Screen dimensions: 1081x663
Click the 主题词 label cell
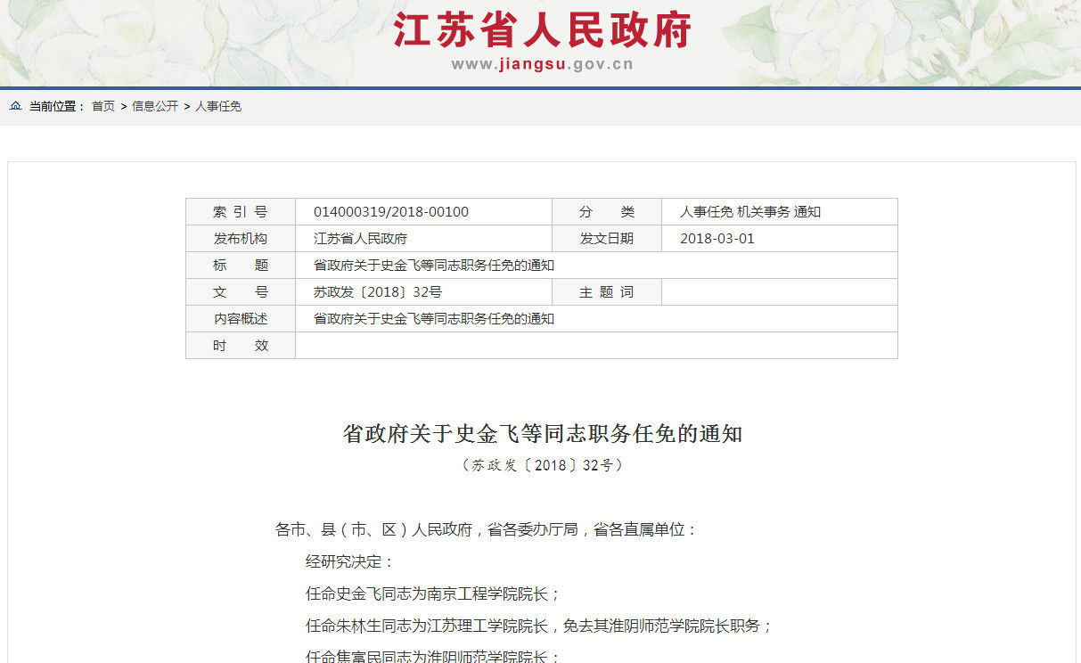pyautogui.click(x=607, y=292)
